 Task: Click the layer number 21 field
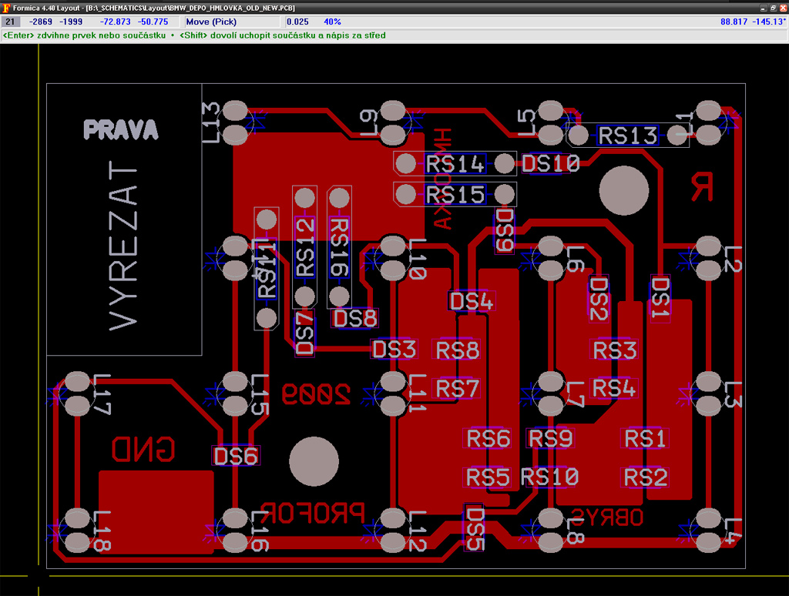(12, 22)
